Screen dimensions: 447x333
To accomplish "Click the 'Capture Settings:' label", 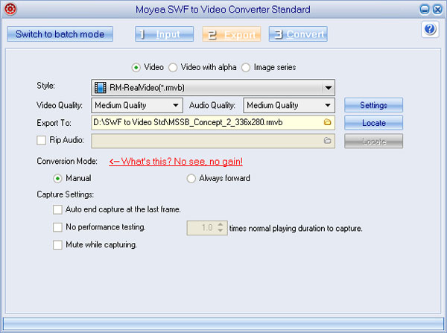I will (x=66, y=194).
